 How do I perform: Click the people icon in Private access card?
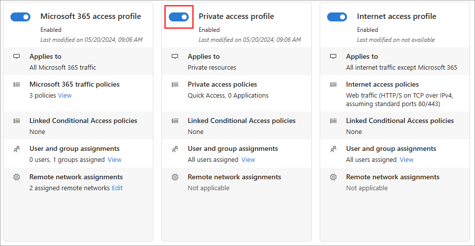click(x=175, y=149)
